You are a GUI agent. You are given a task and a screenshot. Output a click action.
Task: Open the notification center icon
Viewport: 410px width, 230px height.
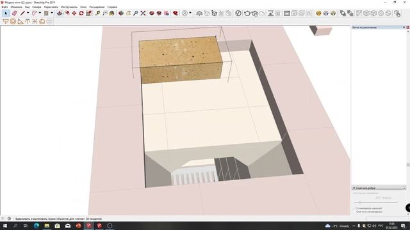coord(403,226)
